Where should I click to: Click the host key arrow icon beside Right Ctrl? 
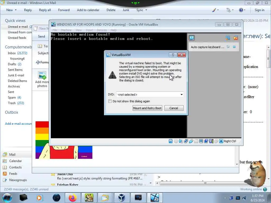[x=221, y=141]
